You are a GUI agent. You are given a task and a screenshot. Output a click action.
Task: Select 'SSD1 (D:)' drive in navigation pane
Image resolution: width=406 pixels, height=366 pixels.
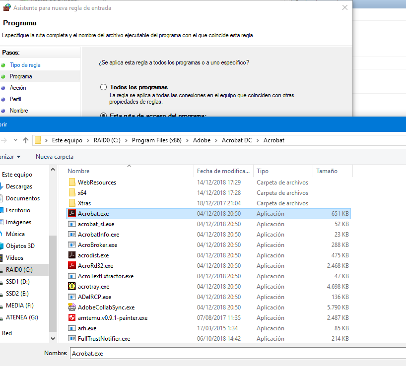point(17,282)
